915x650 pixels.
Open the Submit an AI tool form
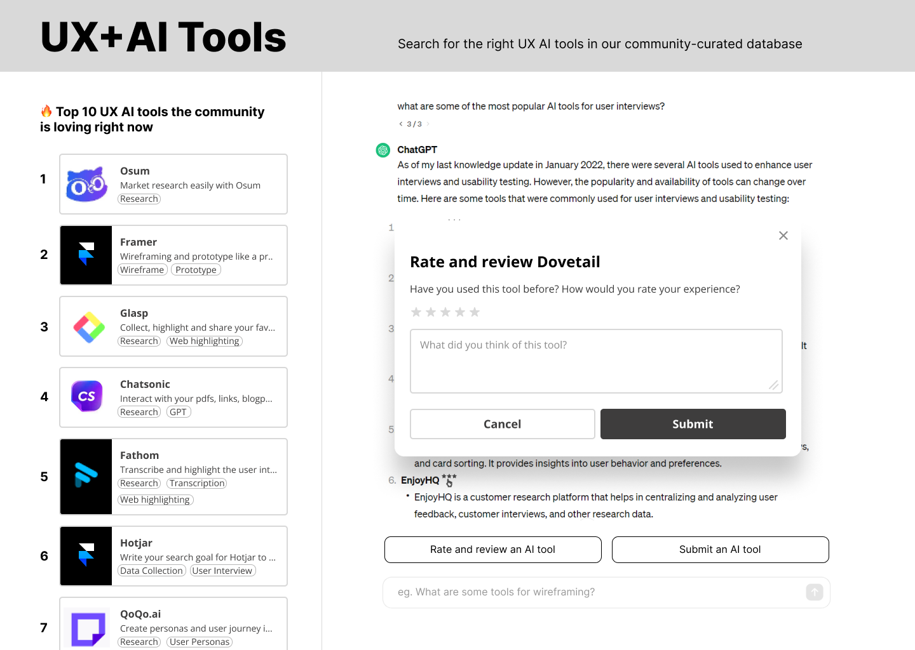(720, 549)
